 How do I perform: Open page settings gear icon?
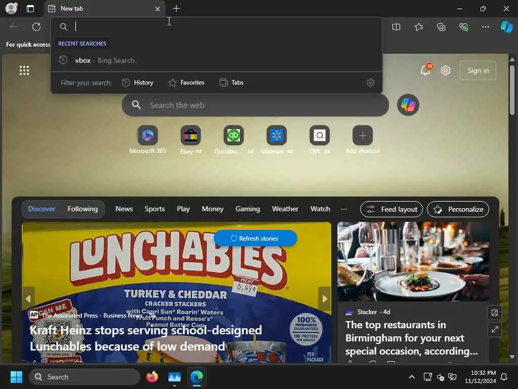click(446, 70)
